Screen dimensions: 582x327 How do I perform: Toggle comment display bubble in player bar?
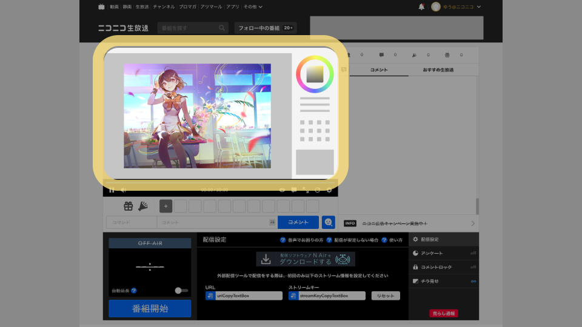[294, 190]
